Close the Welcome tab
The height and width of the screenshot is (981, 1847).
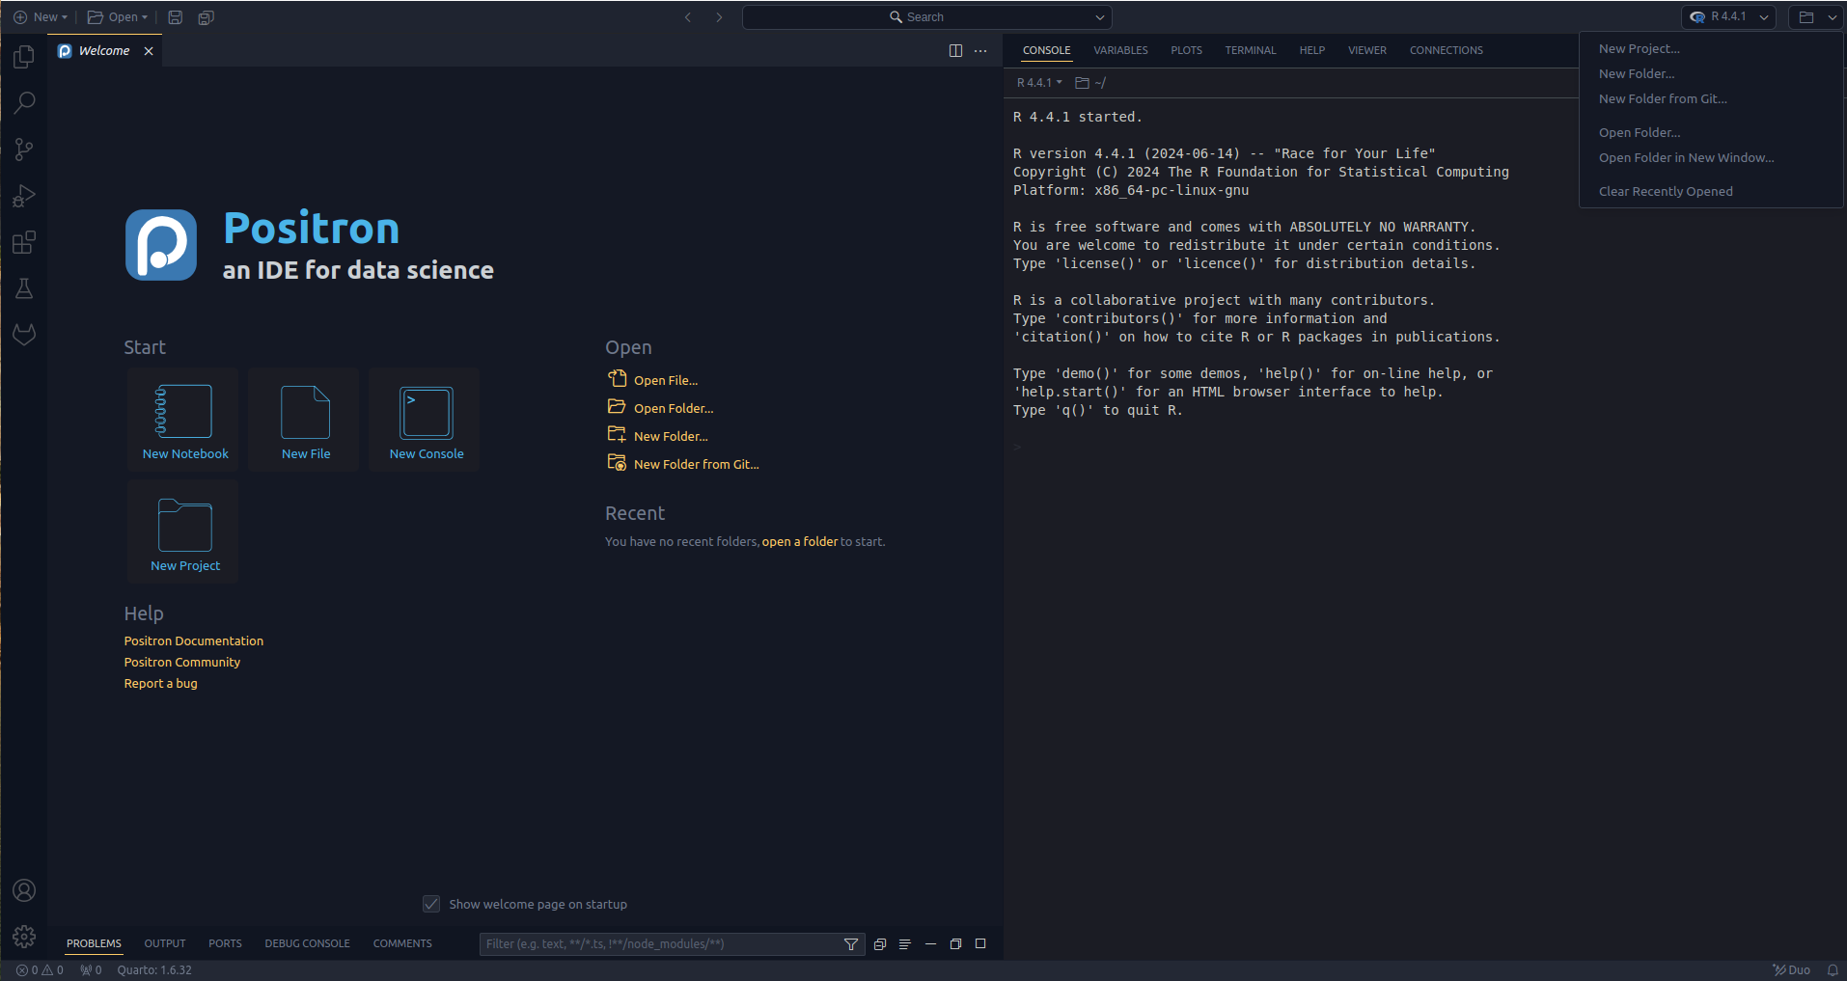[149, 51]
